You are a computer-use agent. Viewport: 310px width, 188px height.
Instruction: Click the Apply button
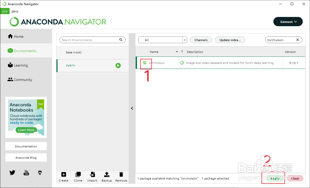275,178
